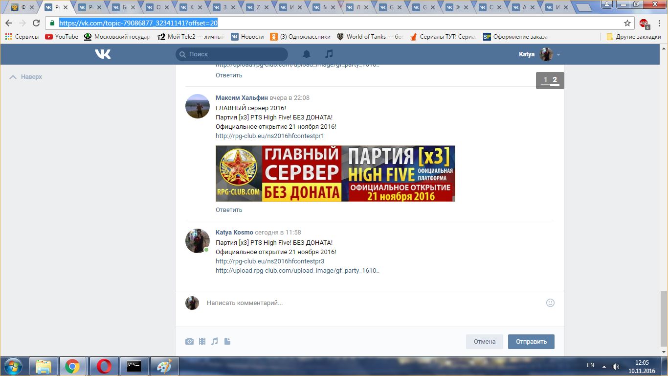Open the Другие закладки bookmarks folder
Viewport: 668px width, 376px height.
click(633, 37)
